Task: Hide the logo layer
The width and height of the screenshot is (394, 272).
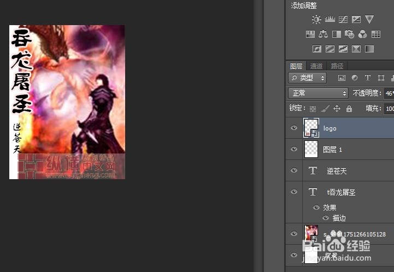Action: click(294, 128)
